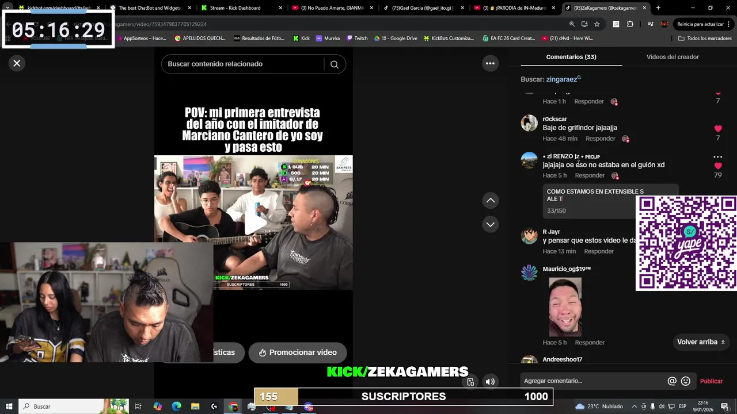Click Publicar to post comment
Screen dimensions: 737x414
pos(711,381)
